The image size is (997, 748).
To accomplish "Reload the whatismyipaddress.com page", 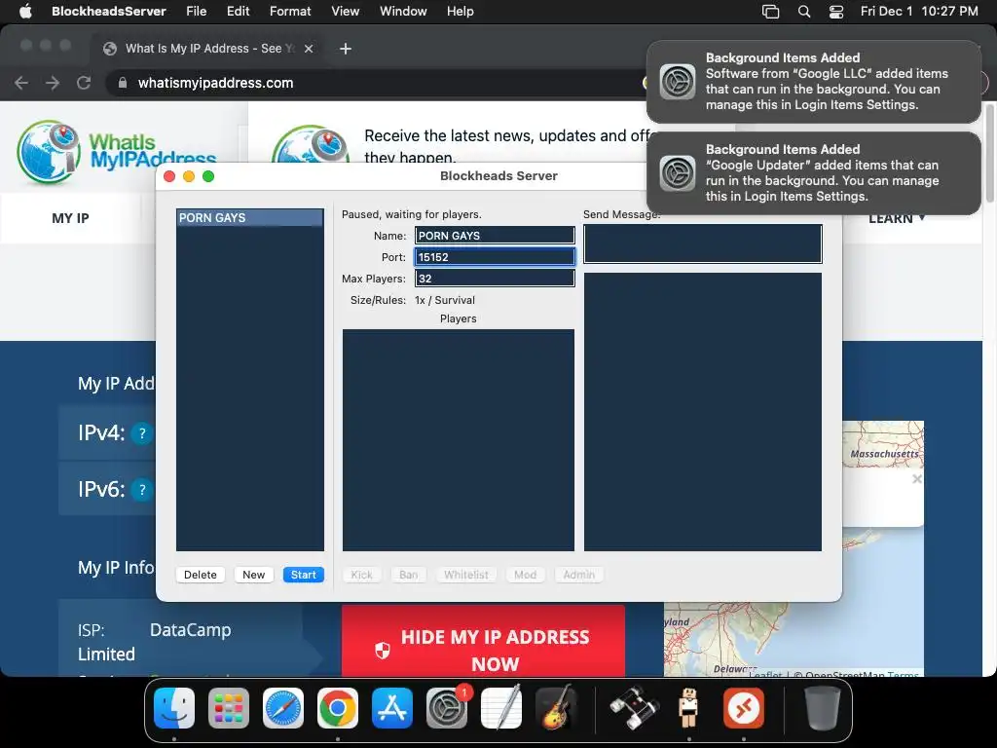I will [84, 83].
